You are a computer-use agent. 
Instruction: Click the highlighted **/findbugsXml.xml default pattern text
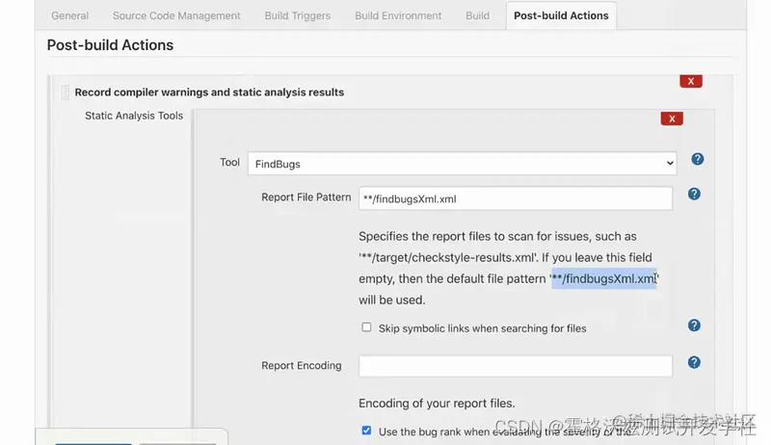(x=603, y=278)
